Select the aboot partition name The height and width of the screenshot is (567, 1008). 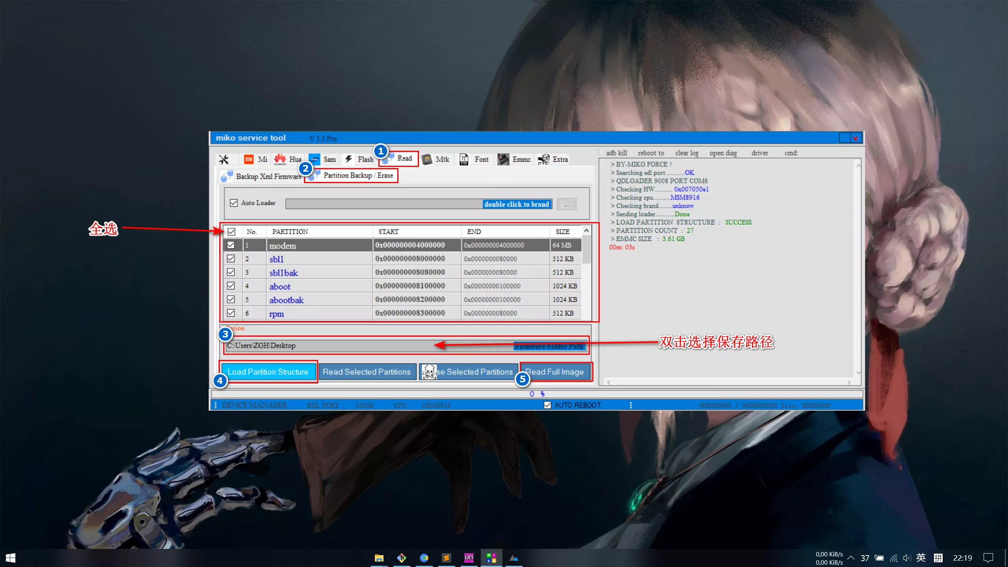tap(280, 286)
